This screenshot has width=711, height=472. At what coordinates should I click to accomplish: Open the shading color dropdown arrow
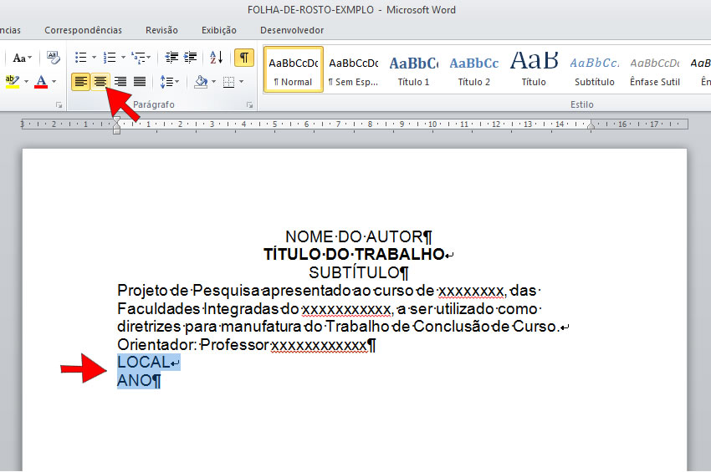[x=213, y=82]
